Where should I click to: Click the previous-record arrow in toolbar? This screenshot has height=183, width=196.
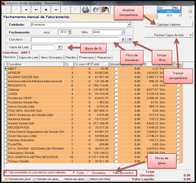click(16, 10)
